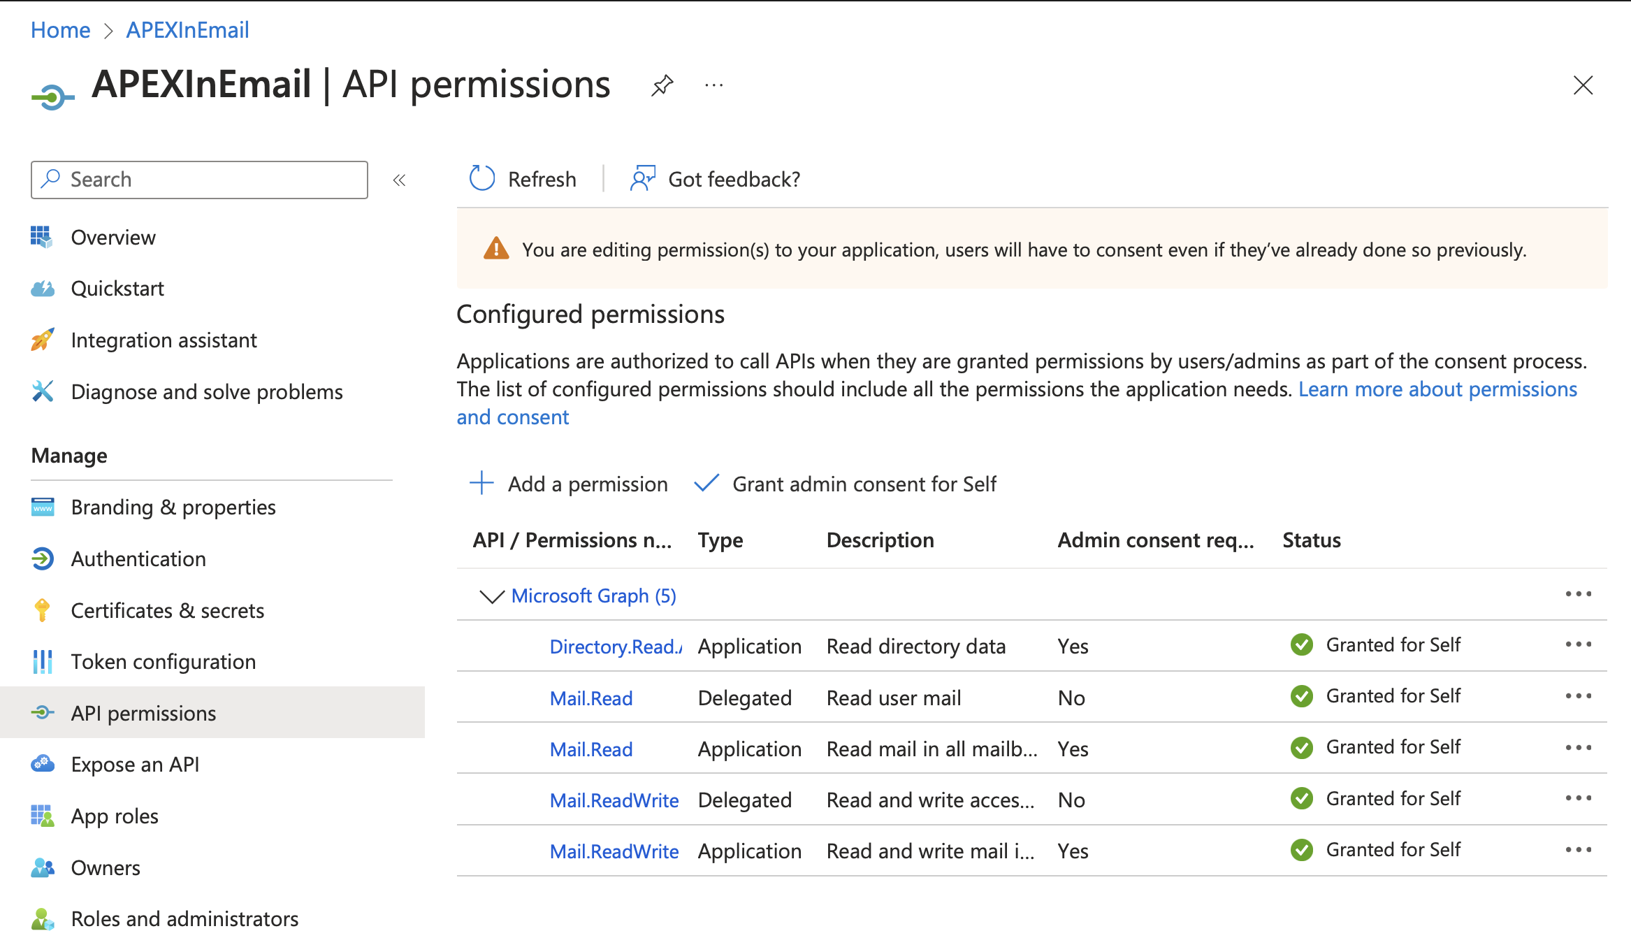Click the plus icon to add a permission
1631x938 pixels.
point(481,483)
